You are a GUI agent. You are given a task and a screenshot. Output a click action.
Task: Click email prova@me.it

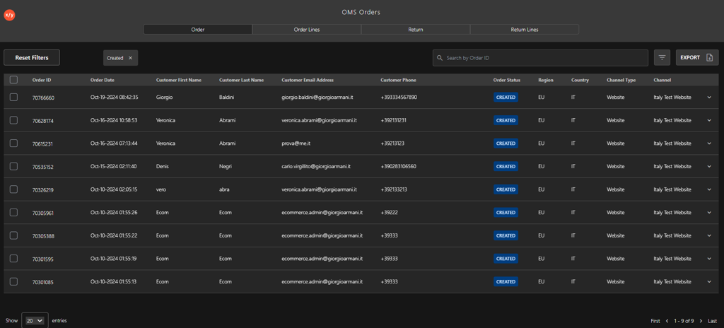[x=296, y=143]
